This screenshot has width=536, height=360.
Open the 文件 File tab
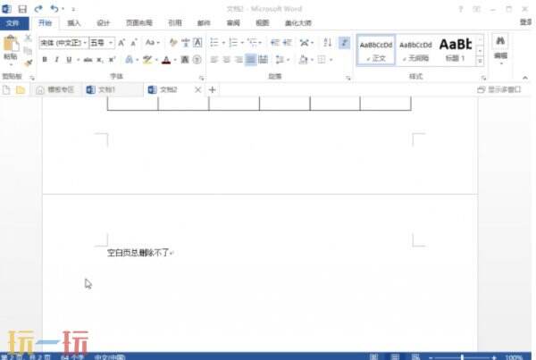click(13, 23)
